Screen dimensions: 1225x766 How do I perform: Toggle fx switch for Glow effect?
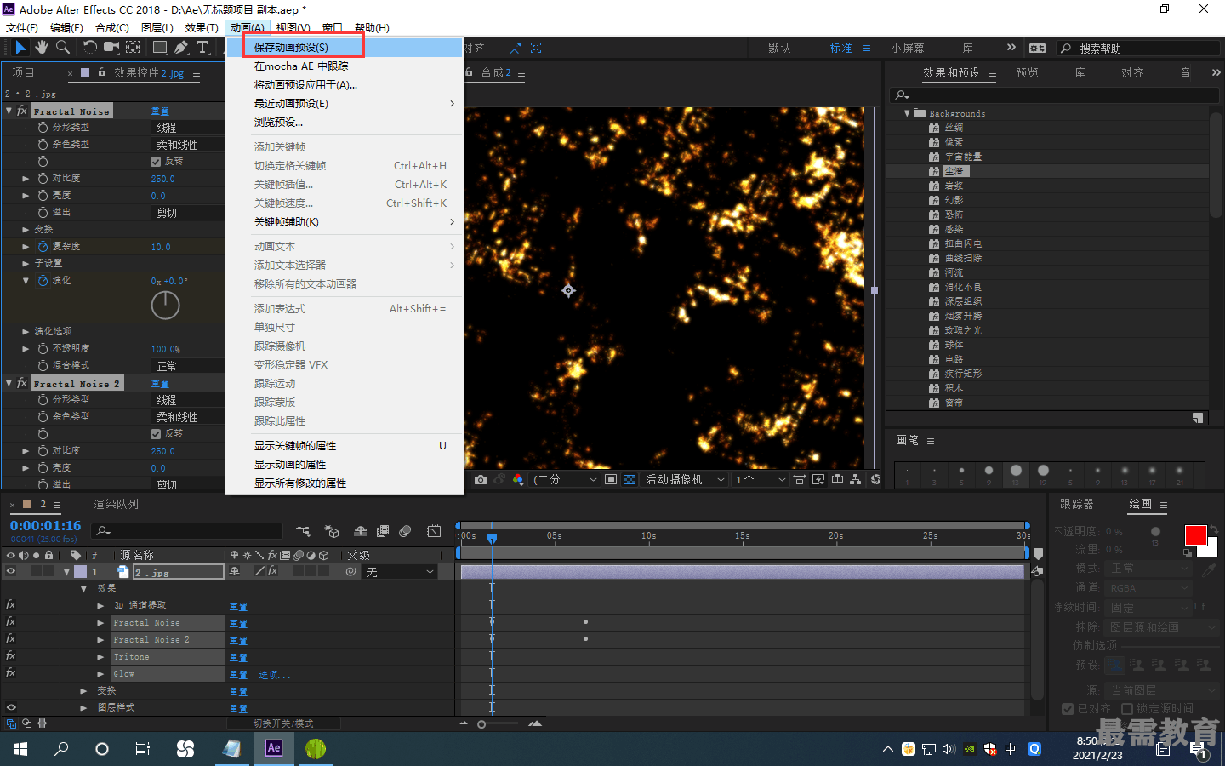point(11,673)
